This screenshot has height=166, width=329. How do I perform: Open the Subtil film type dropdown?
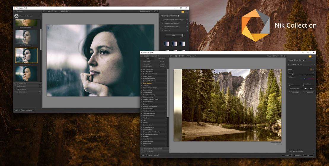click(174, 36)
